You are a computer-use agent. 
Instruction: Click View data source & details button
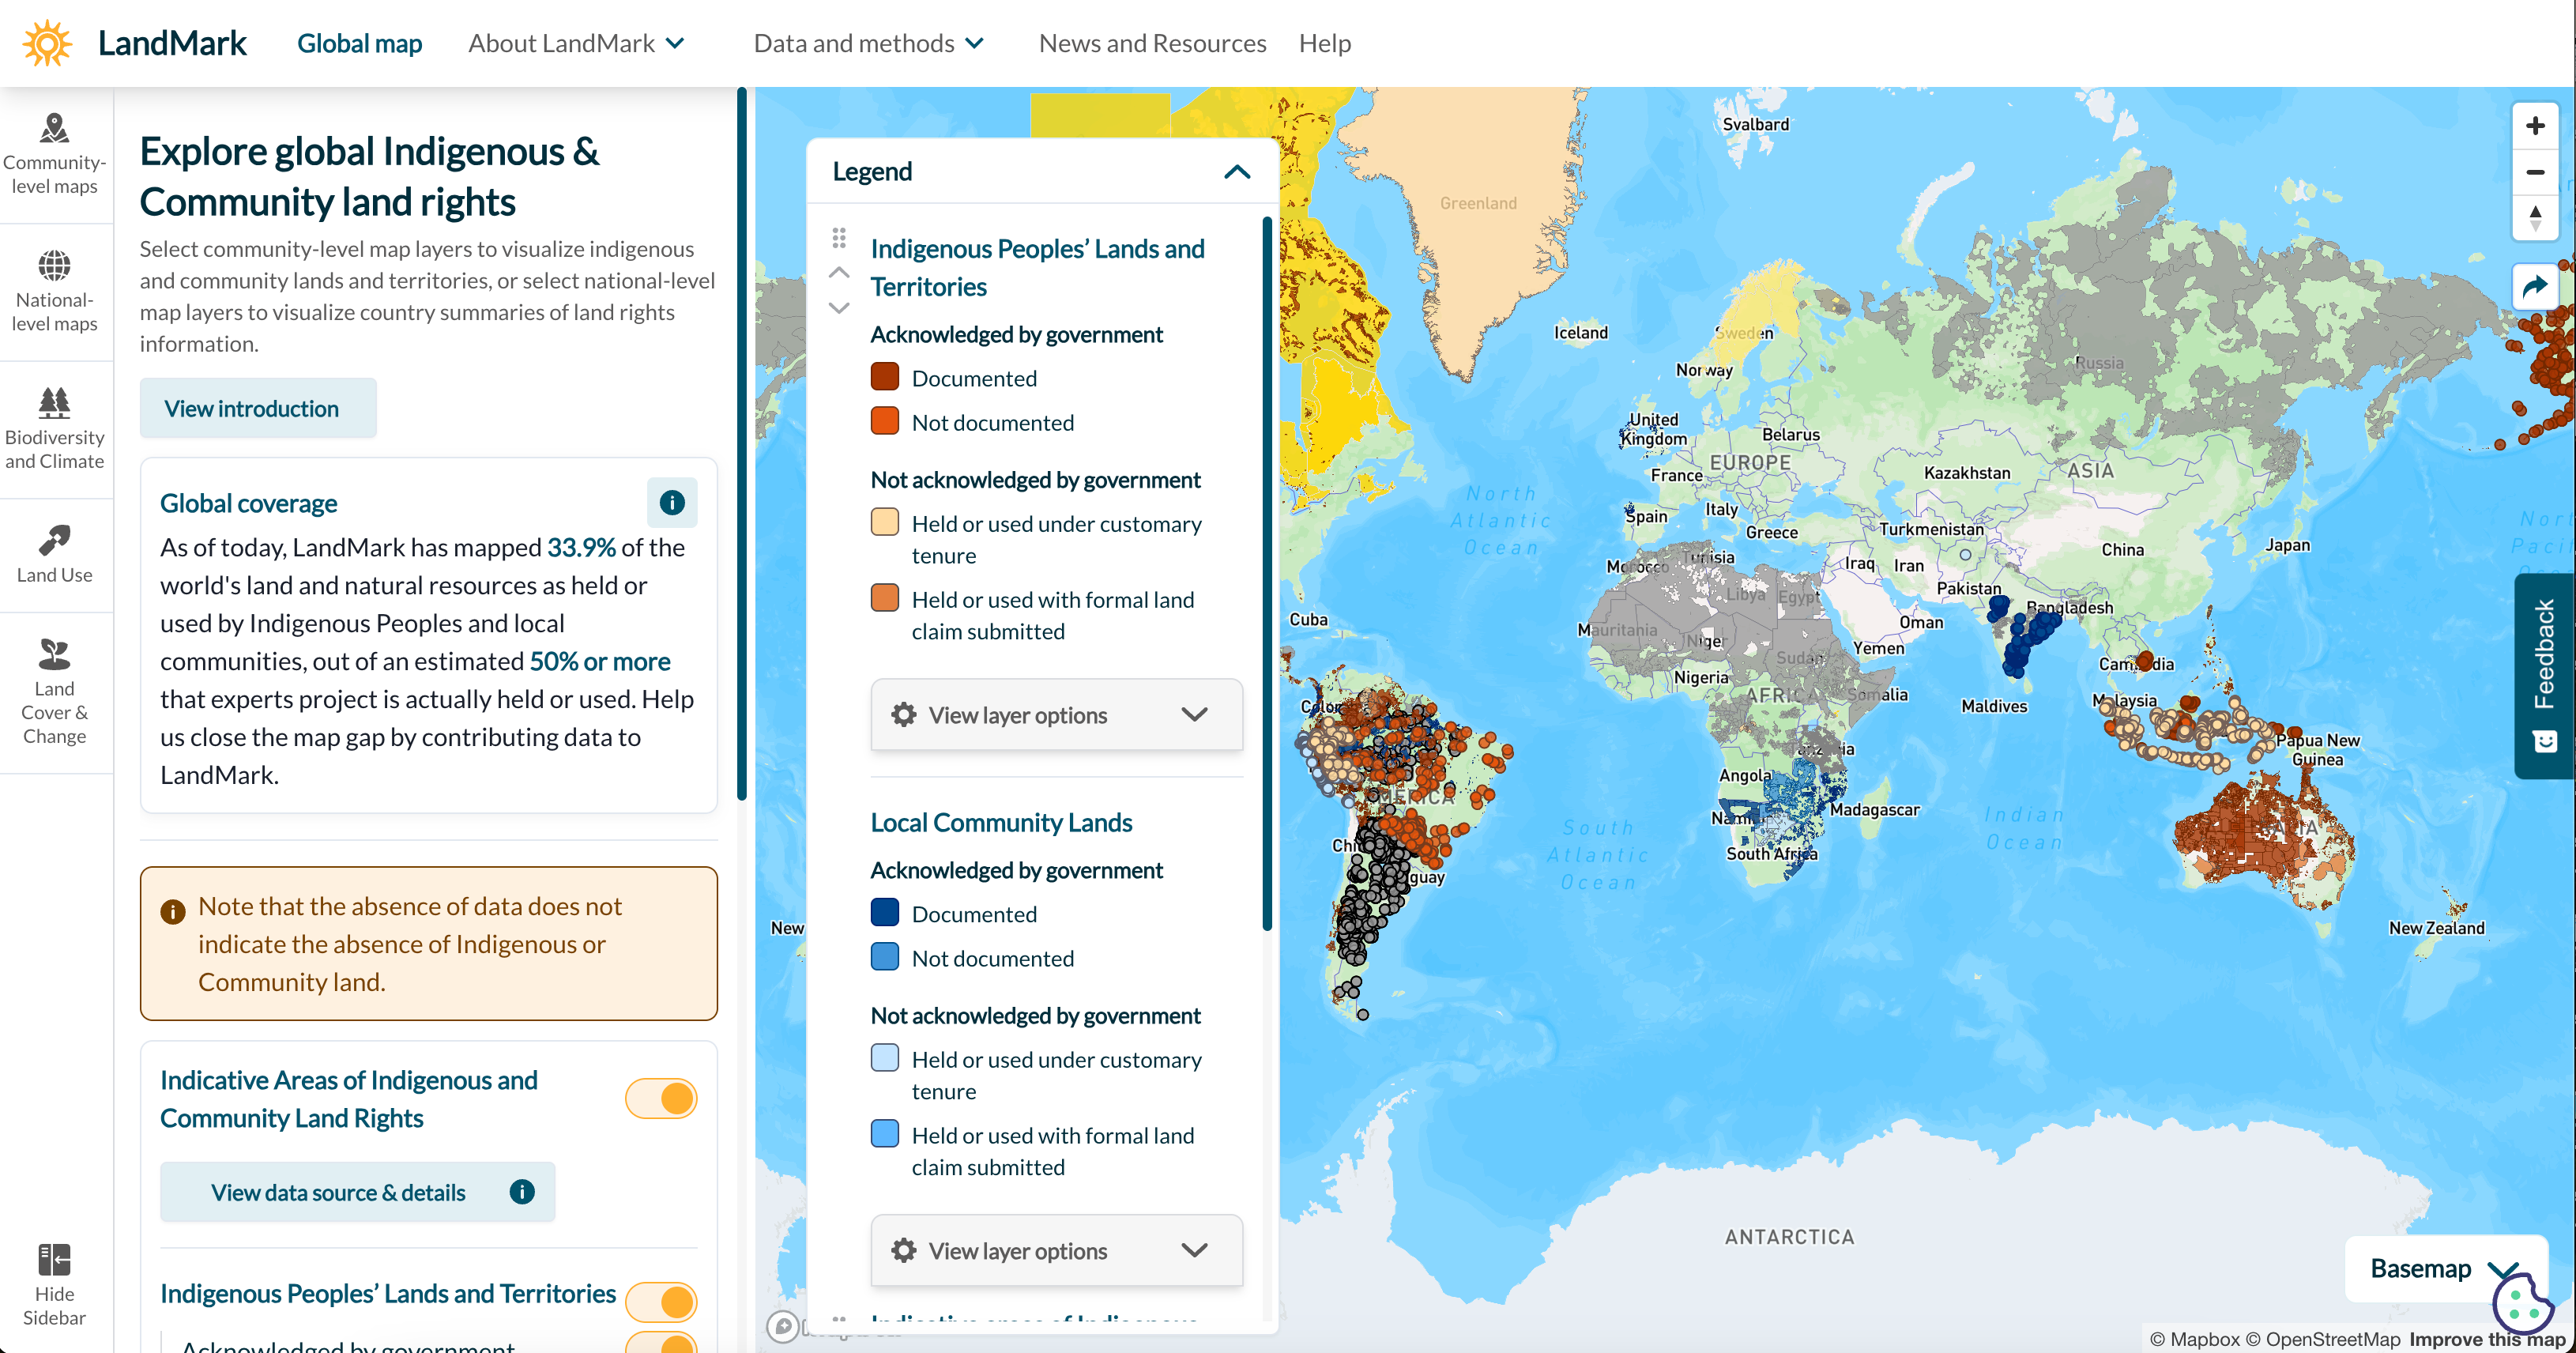point(358,1191)
